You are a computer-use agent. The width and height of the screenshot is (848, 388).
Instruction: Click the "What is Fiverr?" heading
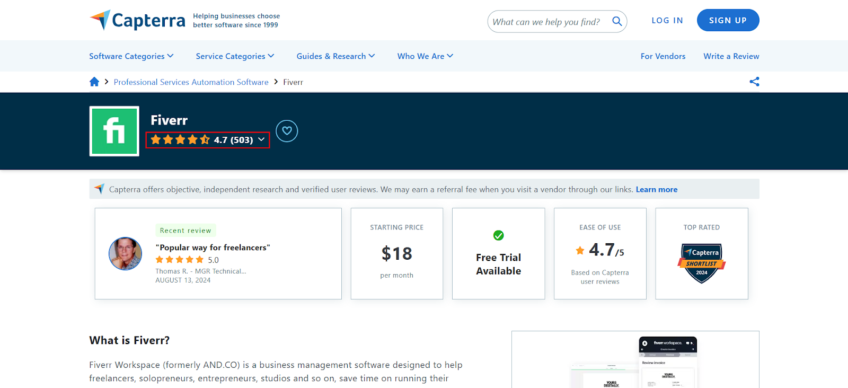(x=129, y=340)
